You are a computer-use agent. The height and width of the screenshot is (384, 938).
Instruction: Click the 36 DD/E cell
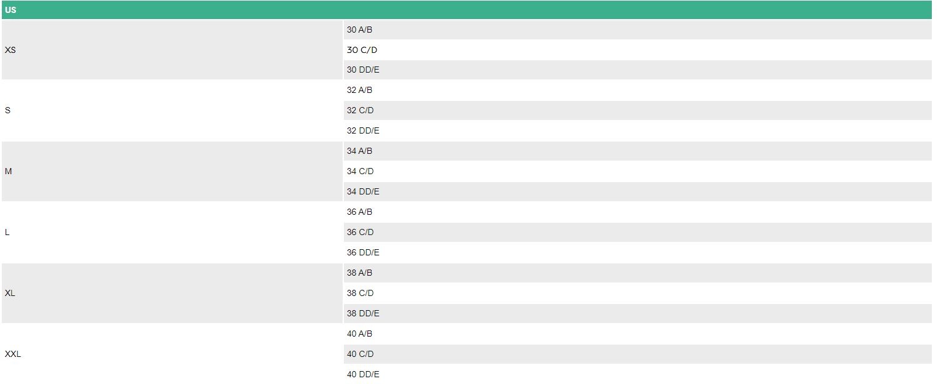[638, 253]
